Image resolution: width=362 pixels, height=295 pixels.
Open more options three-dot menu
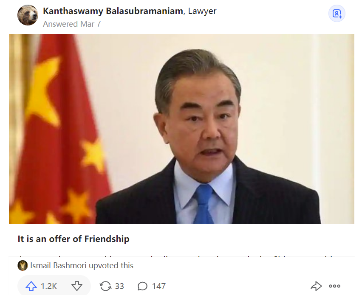[334, 286]
